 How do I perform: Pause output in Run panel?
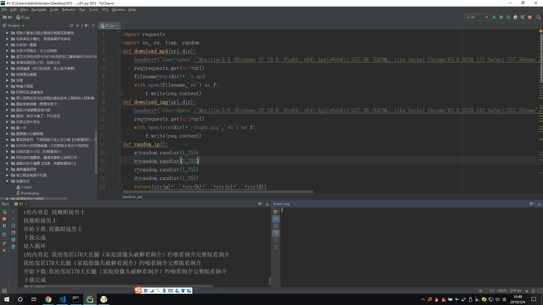[x=4, y=226]
